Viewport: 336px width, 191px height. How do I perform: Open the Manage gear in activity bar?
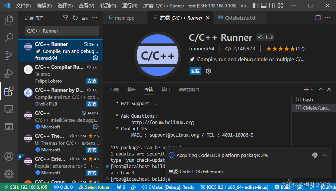(x=9, y=174)
